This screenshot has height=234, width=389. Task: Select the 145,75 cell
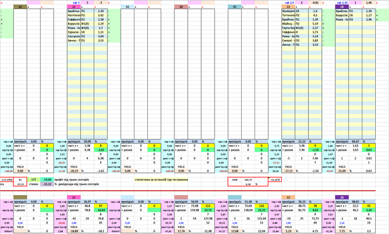248,180
